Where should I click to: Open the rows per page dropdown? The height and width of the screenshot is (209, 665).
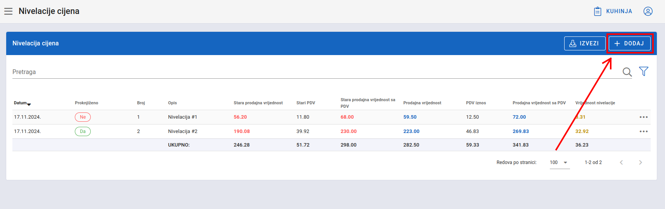[x=560, y=162]
